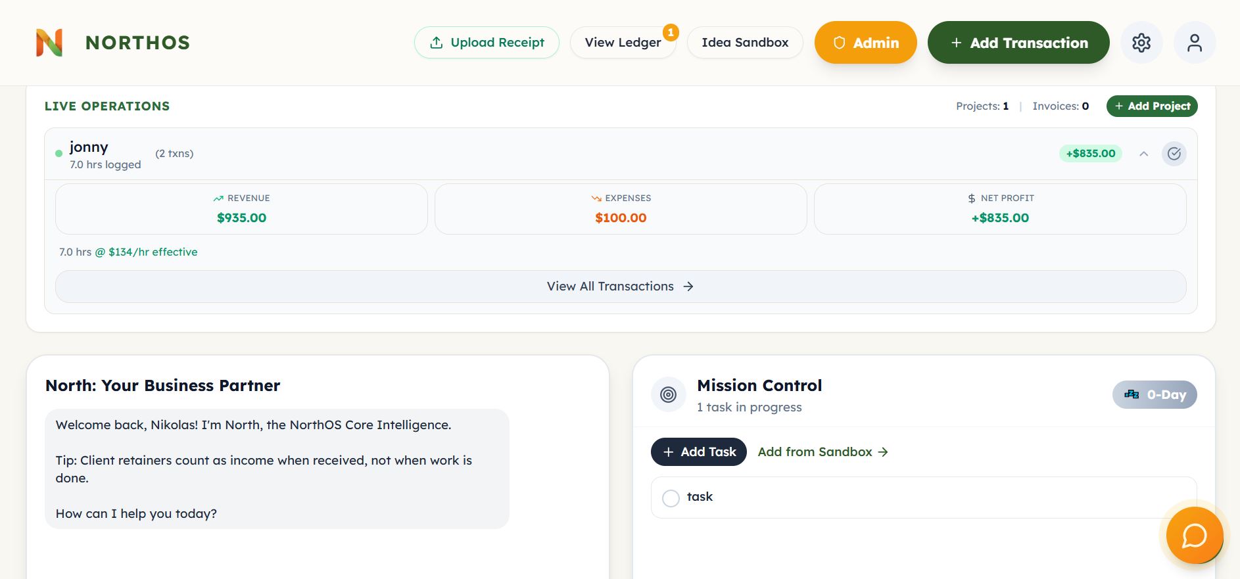Click the NorthOS logo icon
The width and height of the screenshot is (1240, 579).
49,43
